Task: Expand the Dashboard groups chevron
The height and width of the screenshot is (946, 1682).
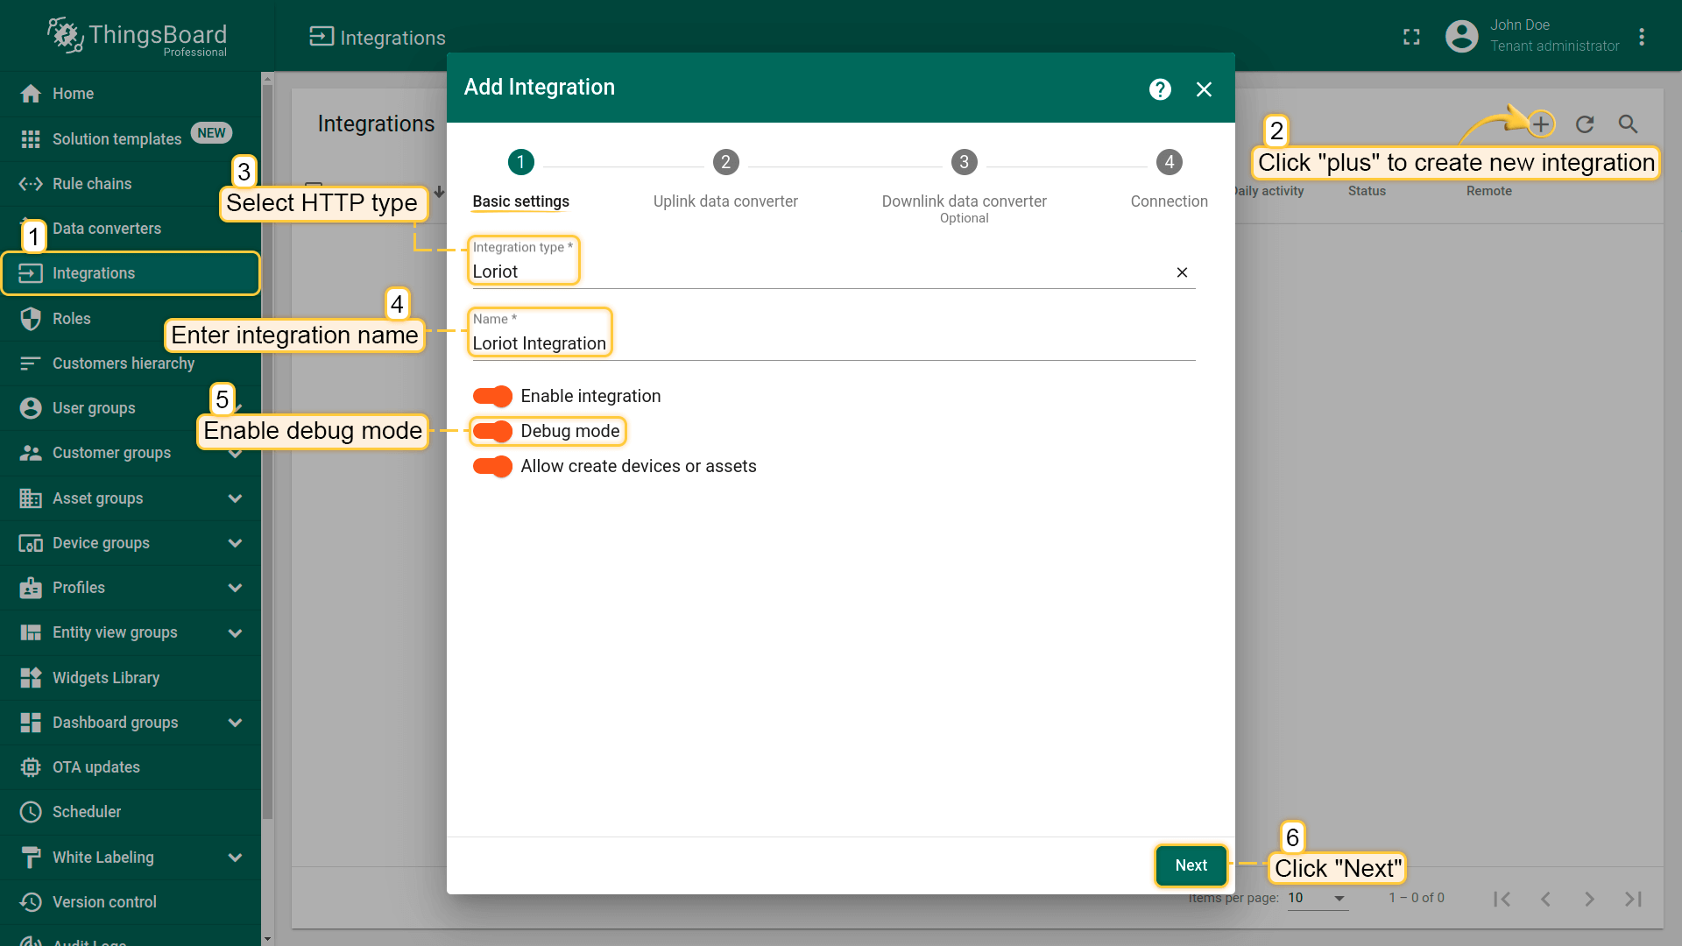Action: (x=235, y=723)
